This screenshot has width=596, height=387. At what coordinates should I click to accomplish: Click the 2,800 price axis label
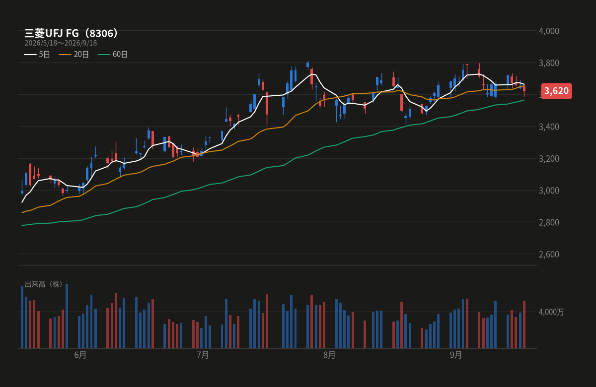pos(549,222)
